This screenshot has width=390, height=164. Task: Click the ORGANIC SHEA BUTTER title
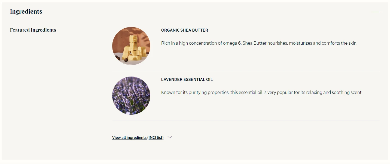[x=185, y=30]
